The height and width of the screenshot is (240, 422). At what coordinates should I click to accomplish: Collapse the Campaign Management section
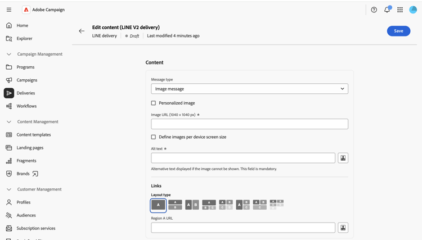[9, 54]
